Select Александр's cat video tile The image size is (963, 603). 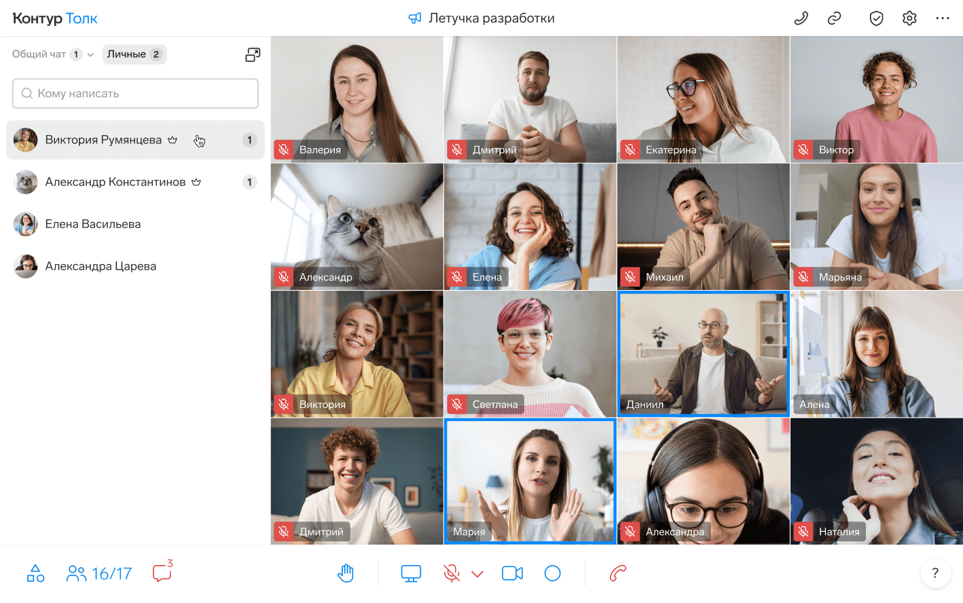click(x=357, y=227)
